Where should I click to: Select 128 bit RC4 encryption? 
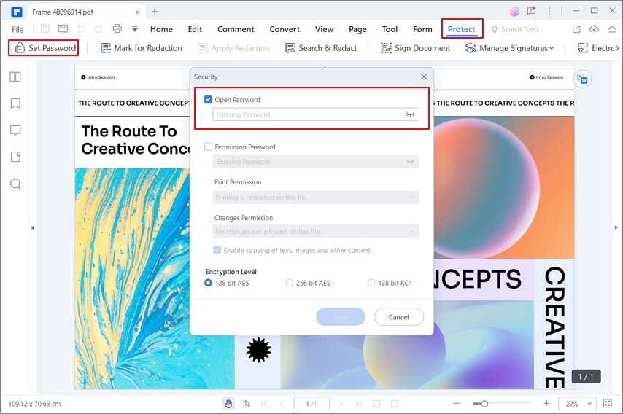[x=371, y=283]
